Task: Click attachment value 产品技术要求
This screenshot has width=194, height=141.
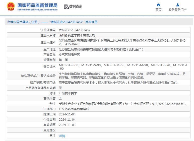Action: (68, 93)
